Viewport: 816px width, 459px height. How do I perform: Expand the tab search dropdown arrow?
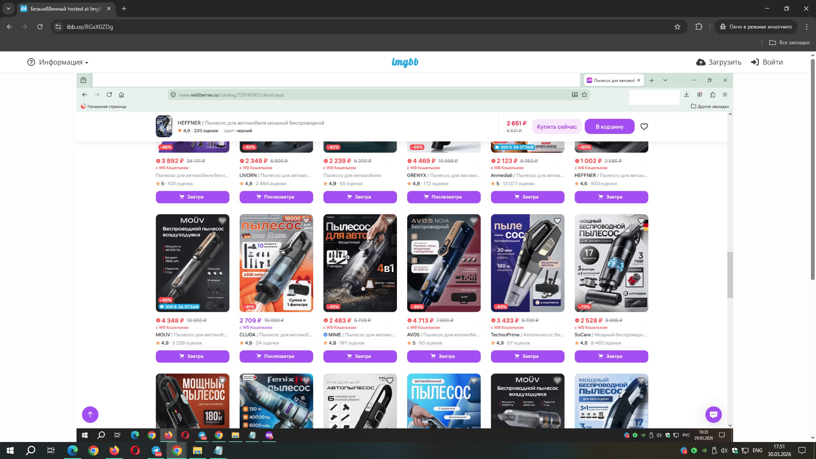[8, 8]
